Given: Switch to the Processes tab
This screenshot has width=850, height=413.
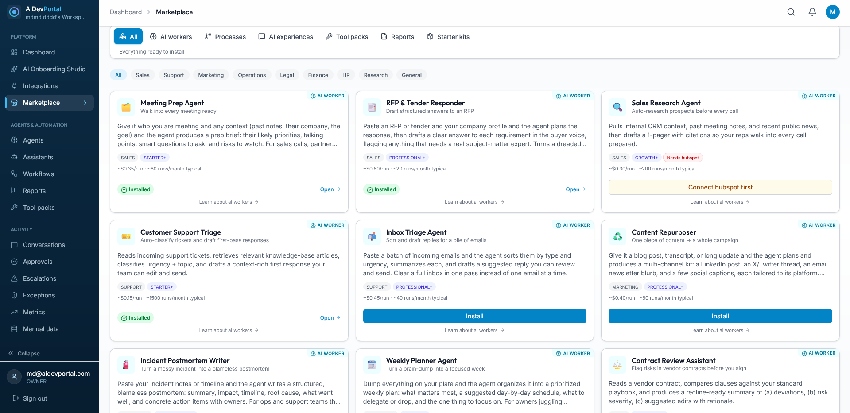Looking at the screenshot, I should point(225,37).
